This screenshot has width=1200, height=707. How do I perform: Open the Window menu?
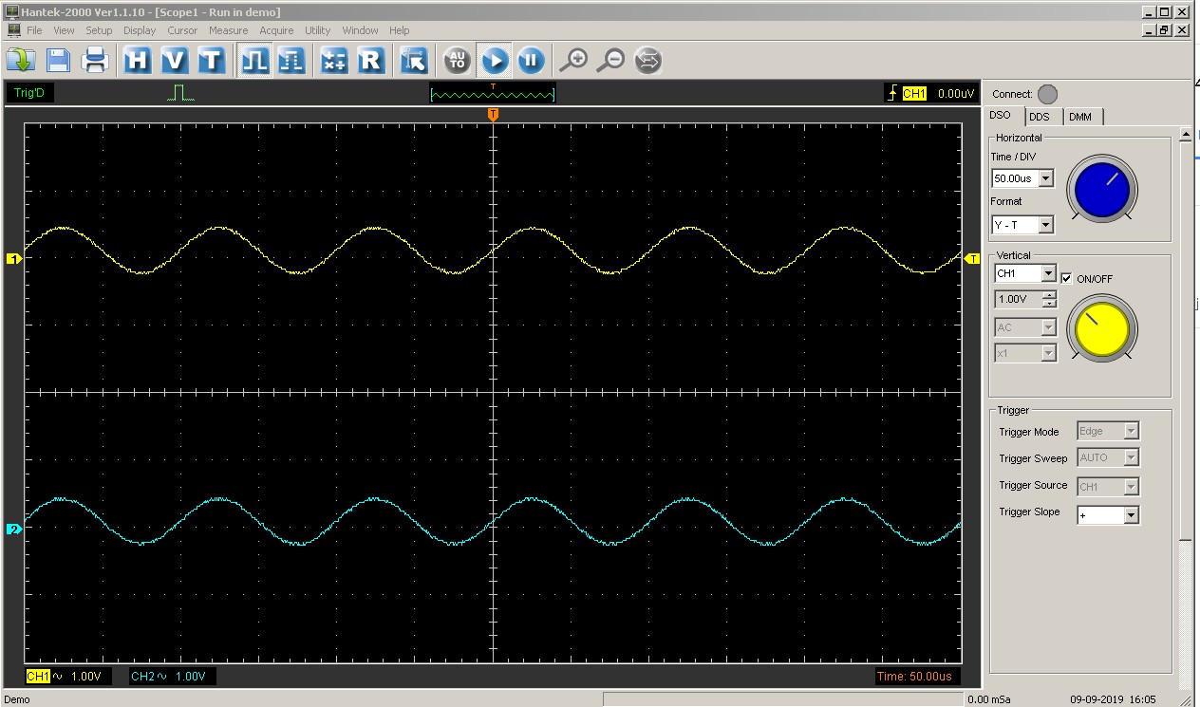point(360,30)
